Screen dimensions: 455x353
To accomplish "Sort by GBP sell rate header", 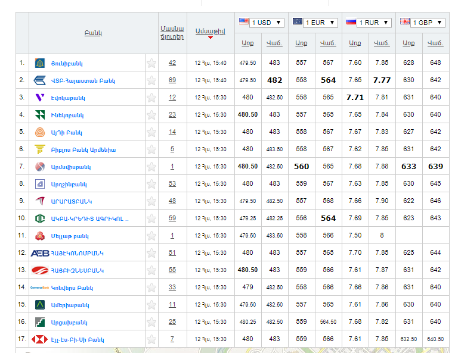I will (435, 43).
